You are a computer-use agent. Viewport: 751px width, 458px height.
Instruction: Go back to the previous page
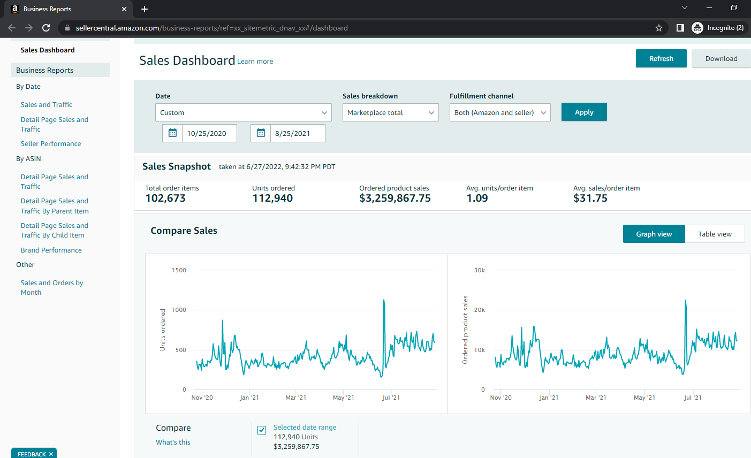[12, 28]
